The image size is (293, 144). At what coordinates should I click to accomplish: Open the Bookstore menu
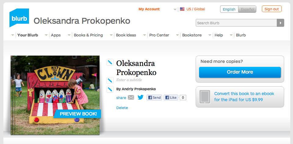pos(192,35)
